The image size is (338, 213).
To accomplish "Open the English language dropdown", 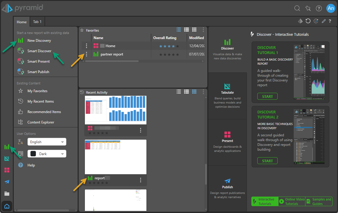I will (47, 142).
